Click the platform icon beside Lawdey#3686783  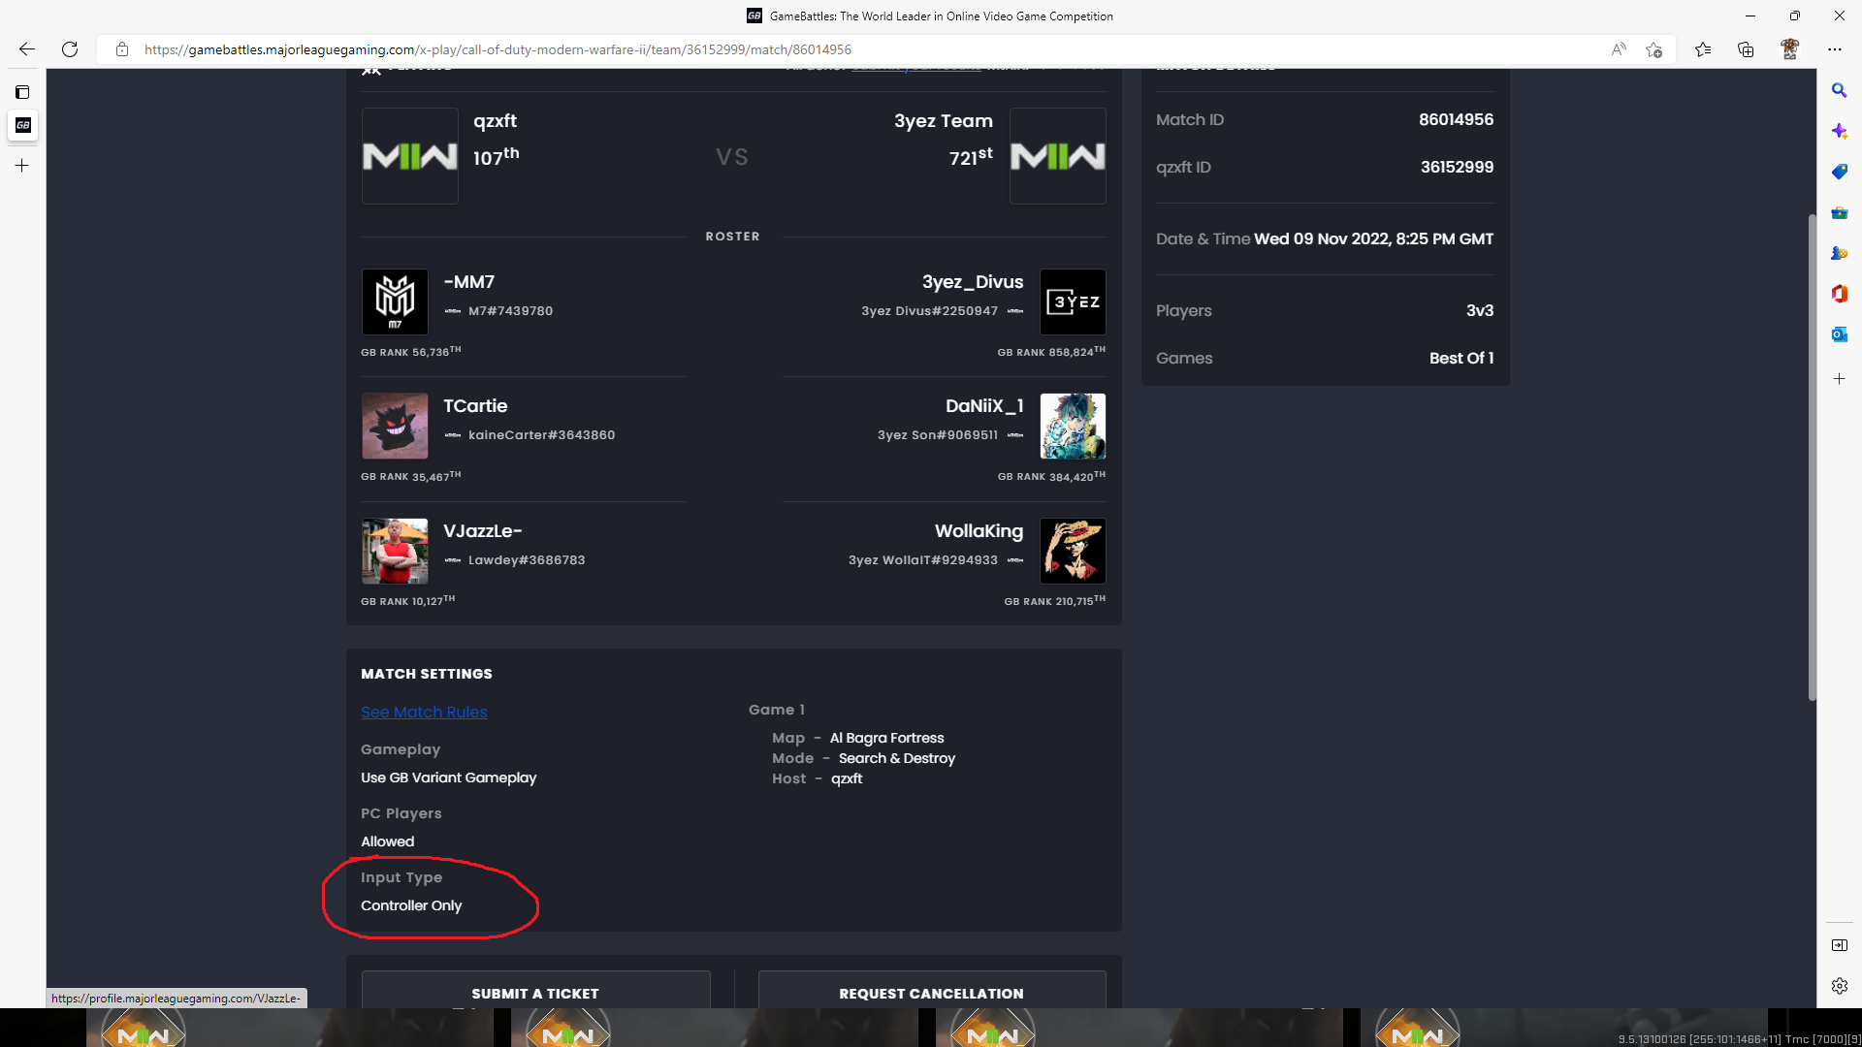coord(453,560)
